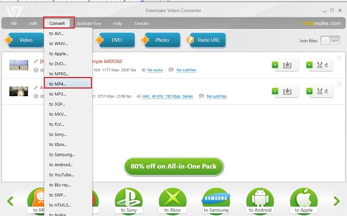
Task: Open the Edit menu
Action: click(x=33, y=23)
